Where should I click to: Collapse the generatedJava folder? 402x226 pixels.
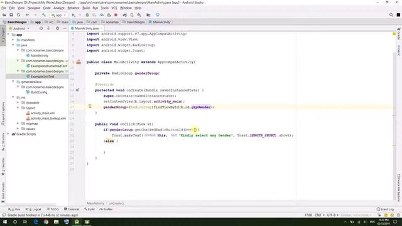coord(13,82)
